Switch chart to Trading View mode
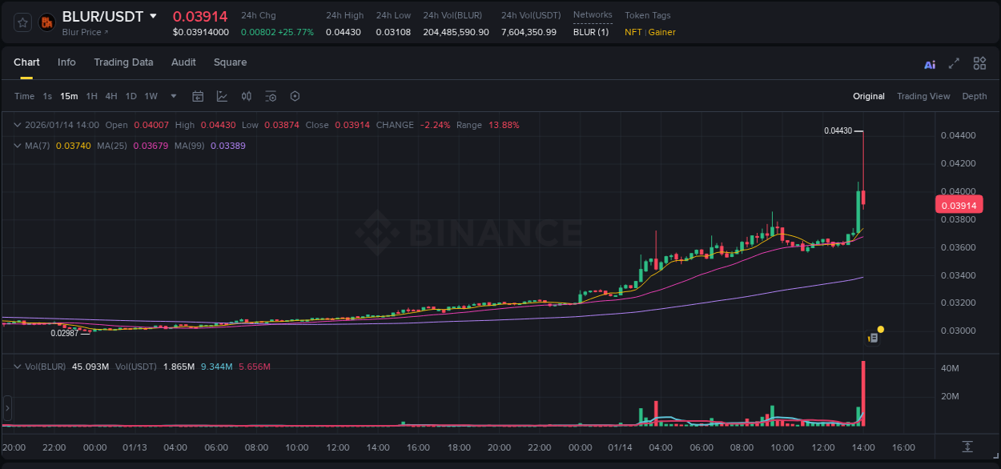 923,96
